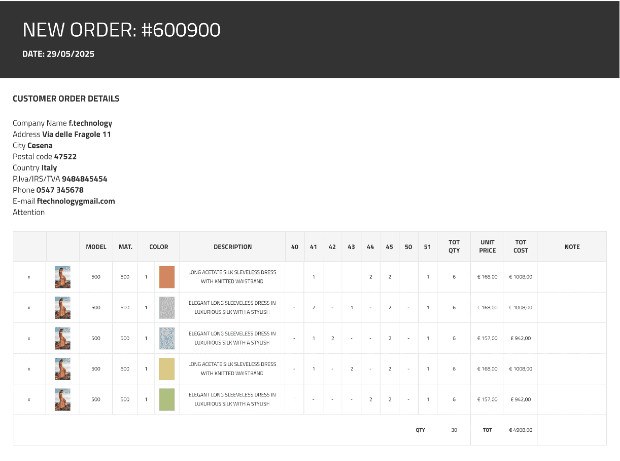Open product thumbnail in first table row
Screen dimensions: 620x461
[63, 277]
